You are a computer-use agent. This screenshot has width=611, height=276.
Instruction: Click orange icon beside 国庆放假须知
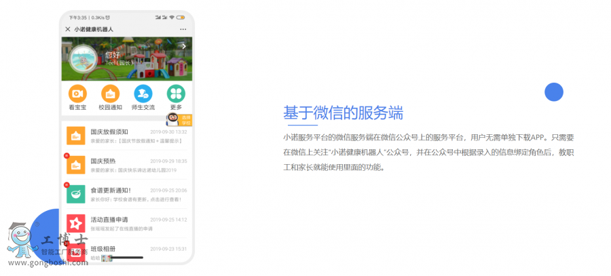(x=75, y=136)
